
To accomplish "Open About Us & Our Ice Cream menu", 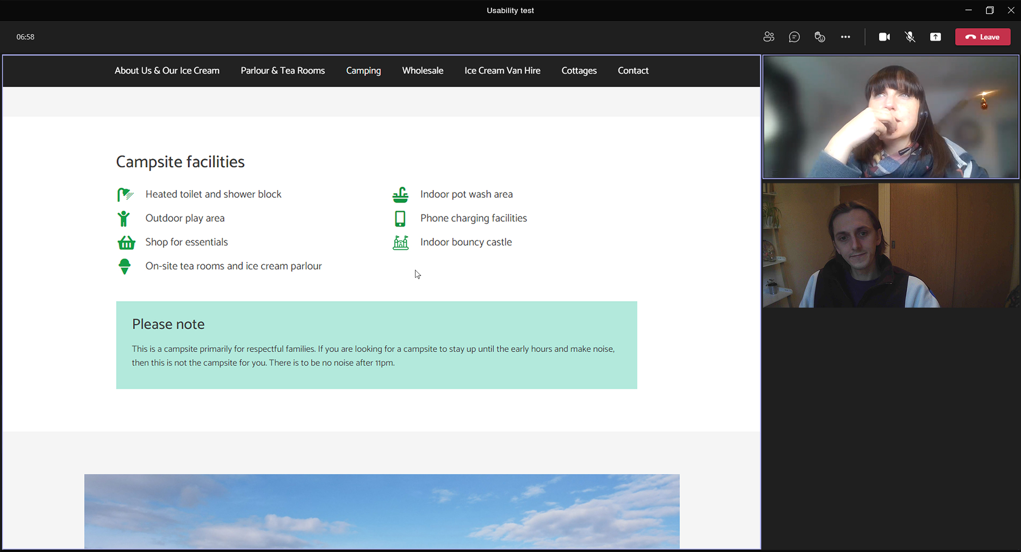I will (167, 70).
